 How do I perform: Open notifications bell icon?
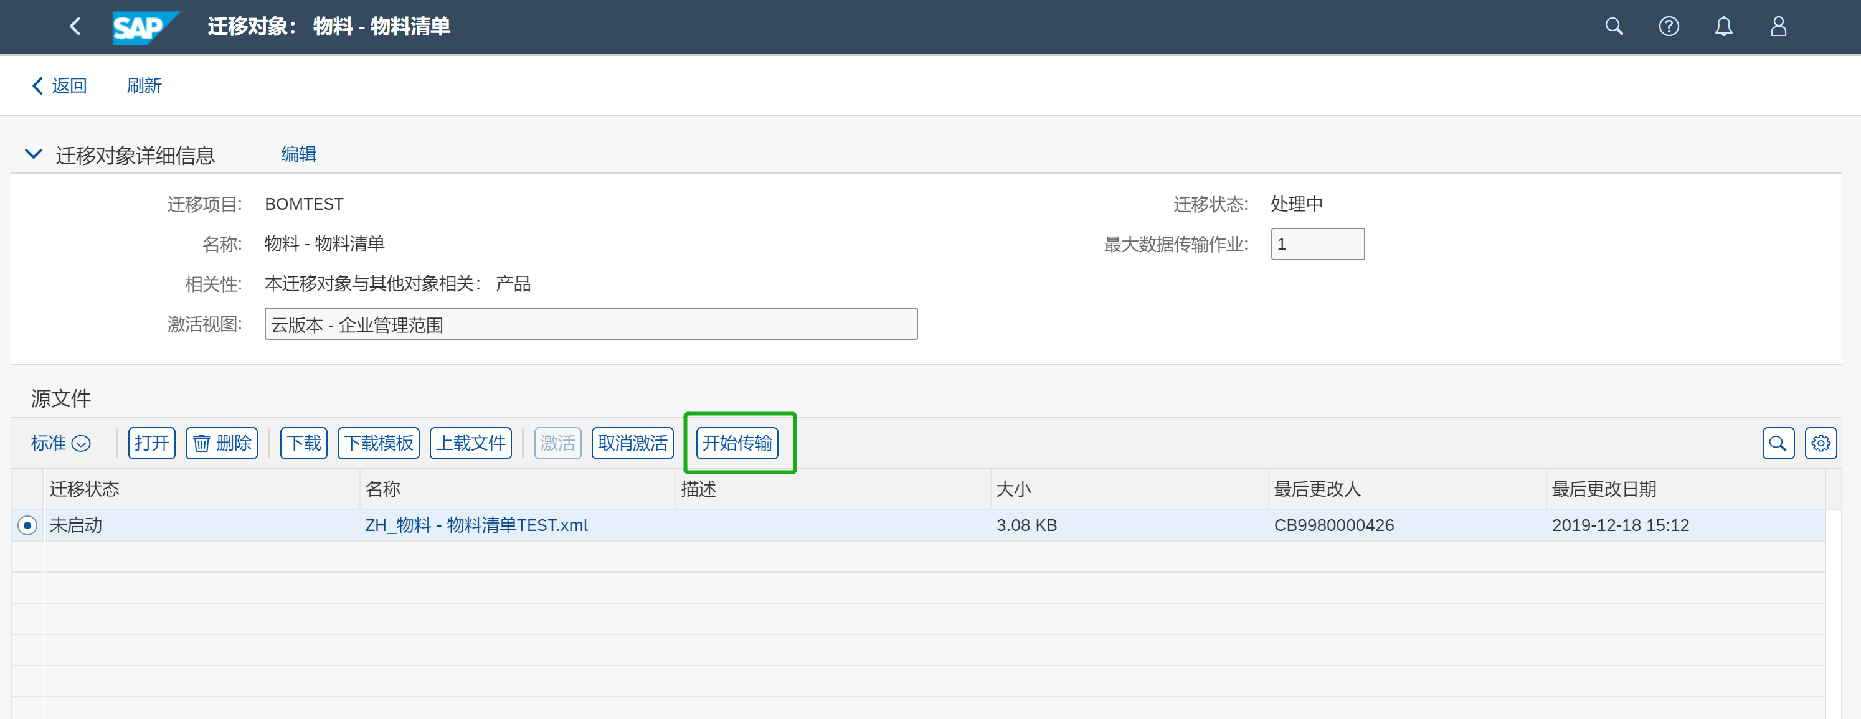point(1724,27)
